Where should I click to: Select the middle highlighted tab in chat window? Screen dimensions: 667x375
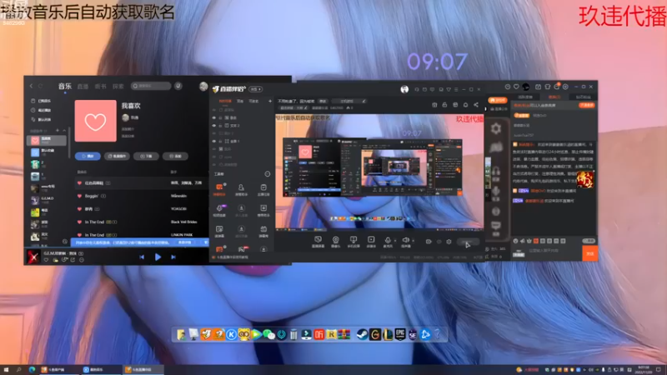(x=554, y=97)
